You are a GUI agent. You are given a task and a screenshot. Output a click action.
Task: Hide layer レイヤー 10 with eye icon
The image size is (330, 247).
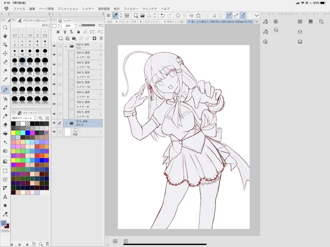pos(54,84)
